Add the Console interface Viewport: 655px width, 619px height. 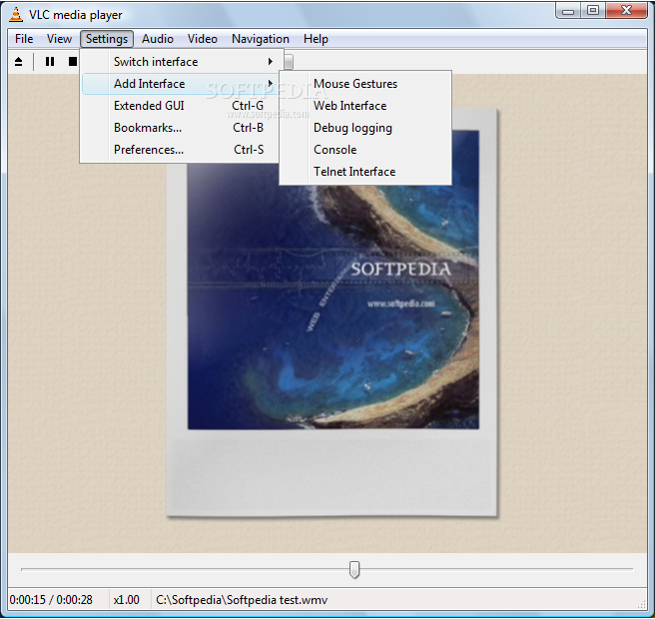pyautogui.click(x=365, y=150)
